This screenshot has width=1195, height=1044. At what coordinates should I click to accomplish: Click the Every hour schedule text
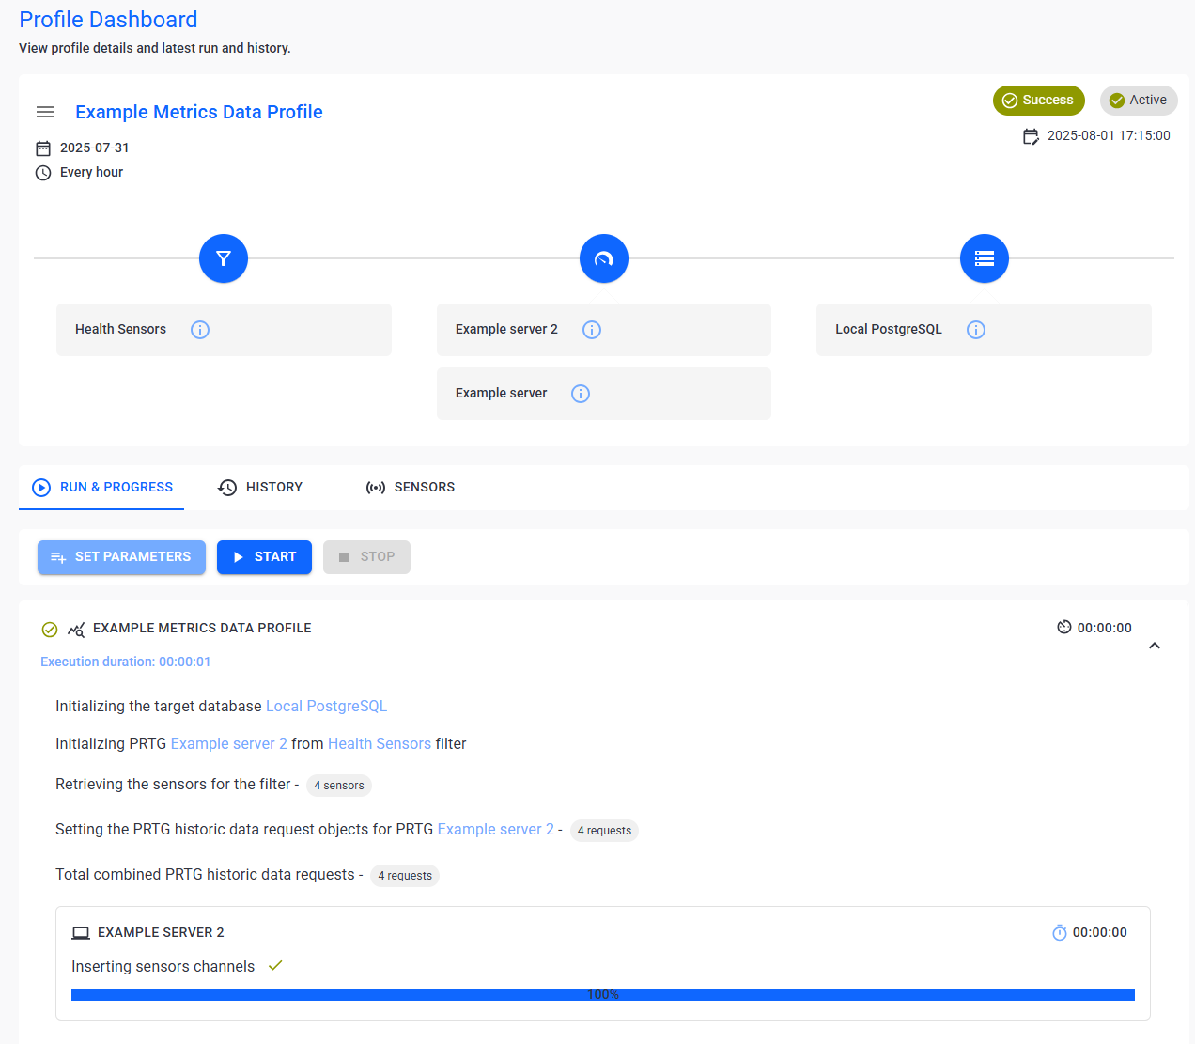[91, 173]
